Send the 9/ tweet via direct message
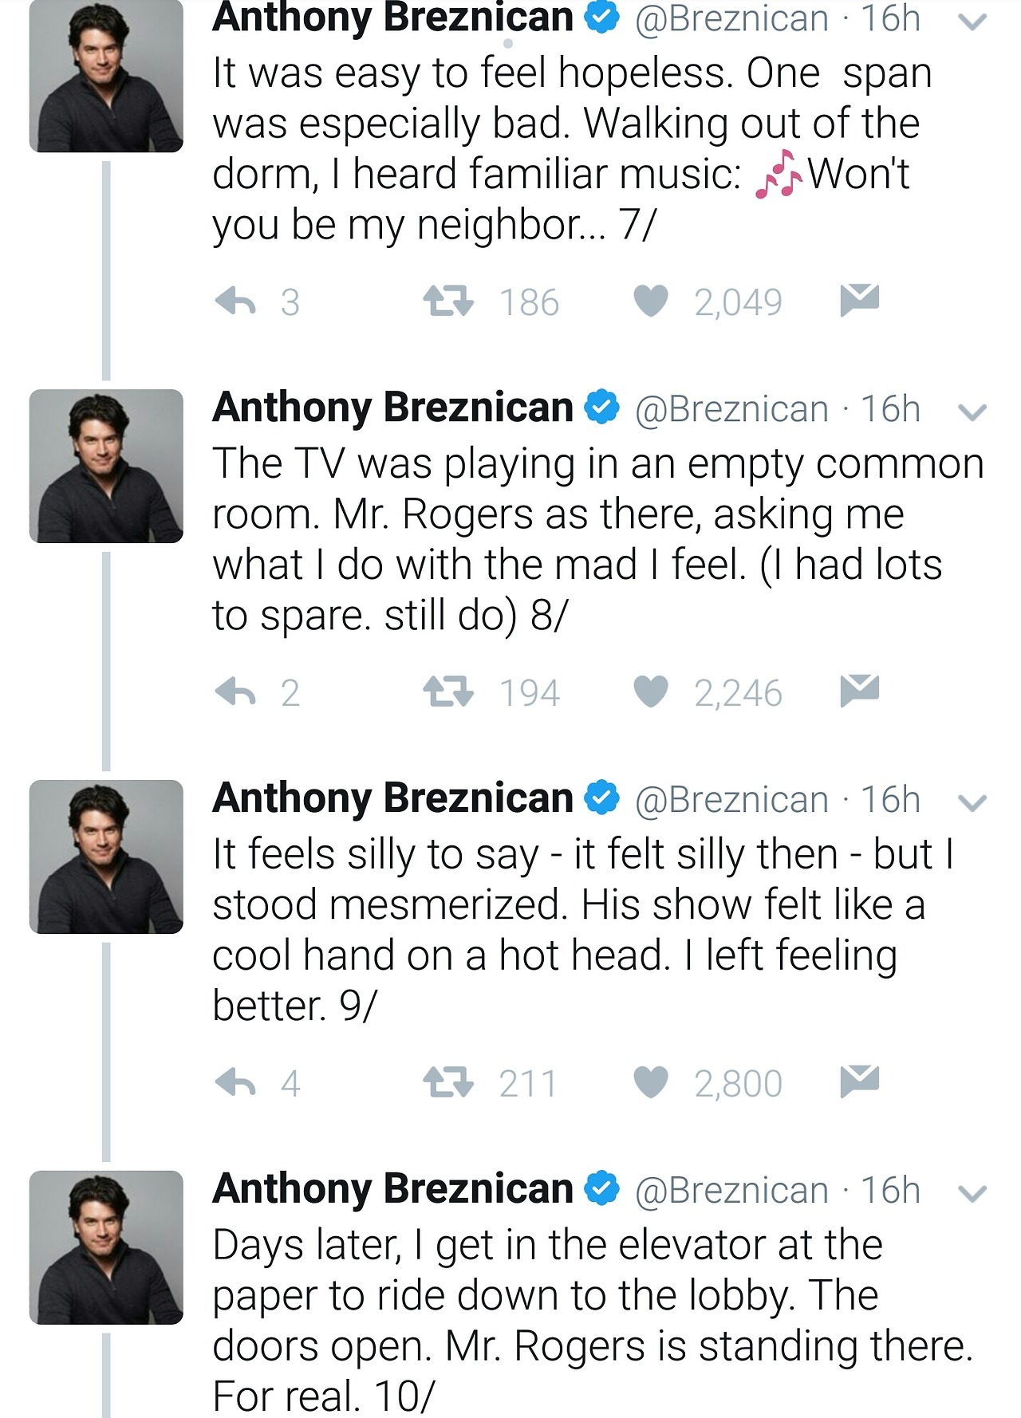1021x1418 pixels. pyautogui.click(x=859, y=1081)
